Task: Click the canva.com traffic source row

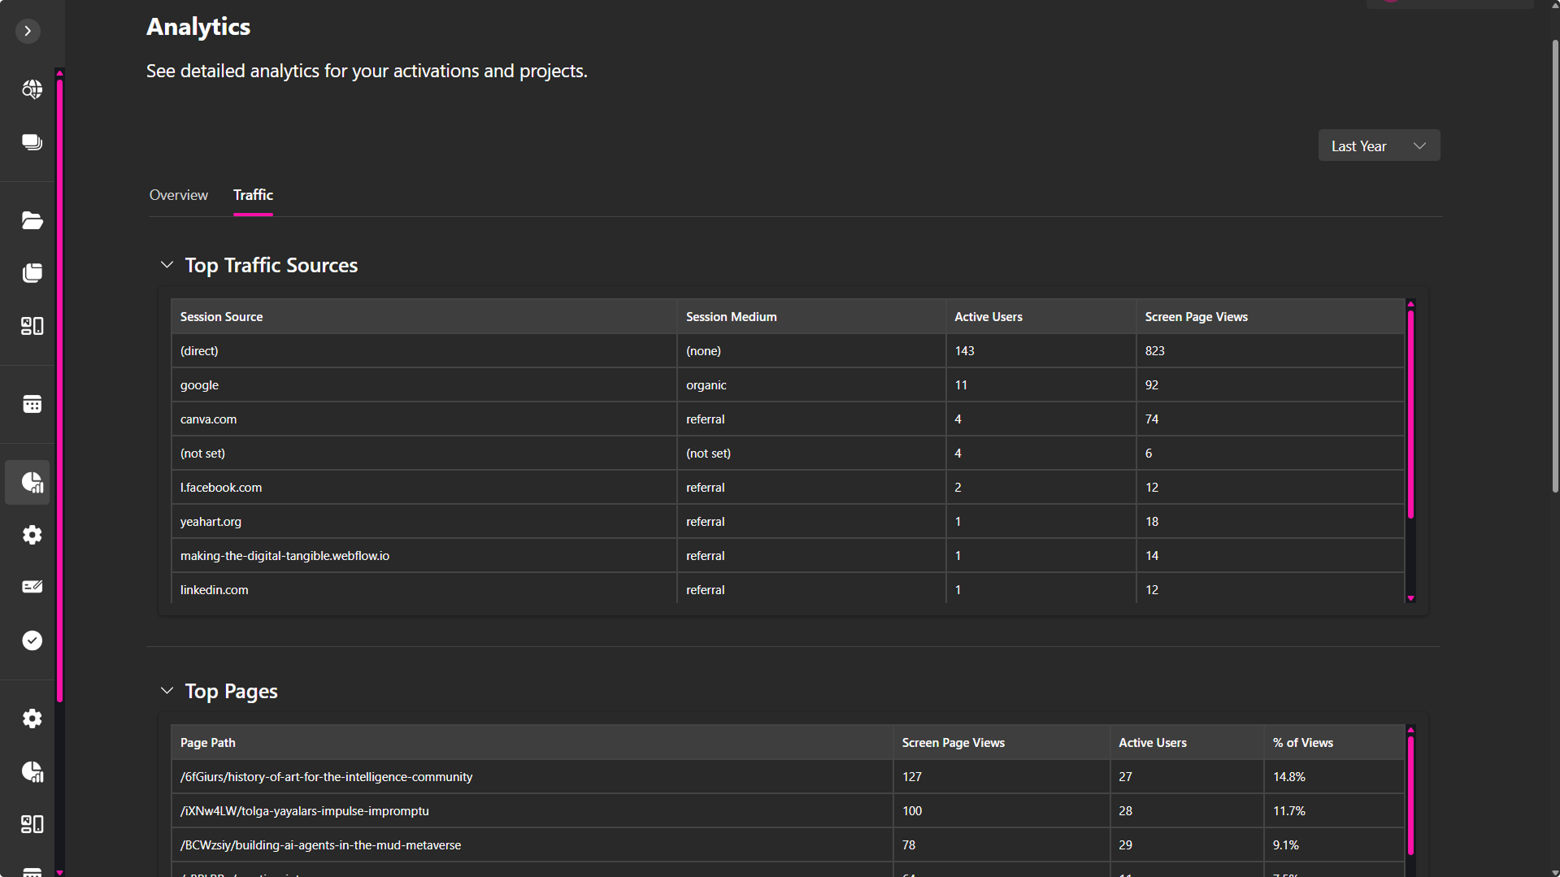Action: click(208, 419)
